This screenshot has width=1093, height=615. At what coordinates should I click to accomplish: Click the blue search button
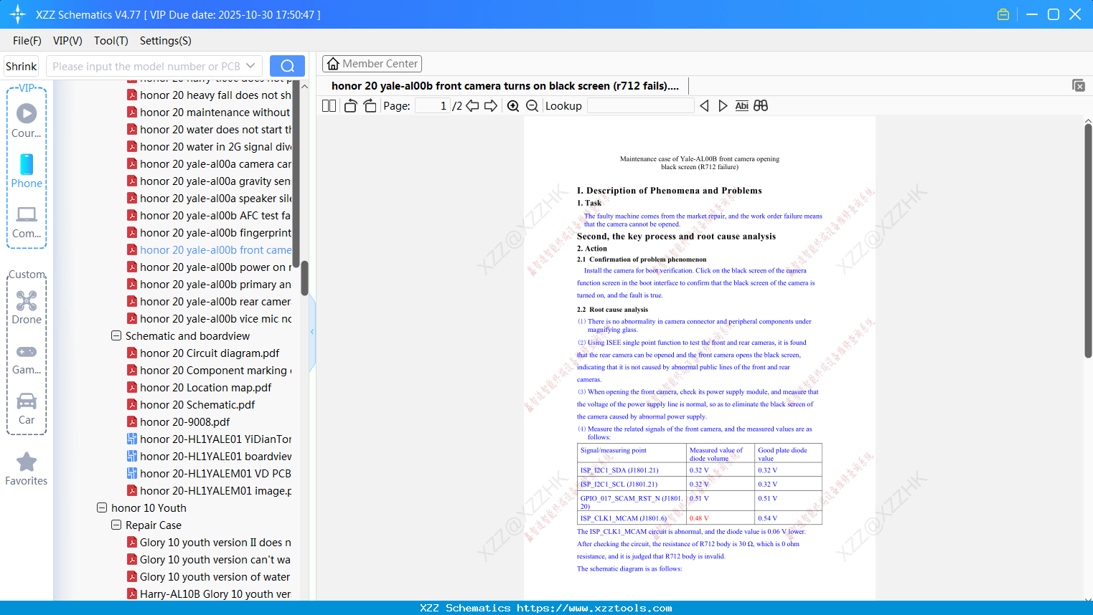pyautogui.click(x=287, y=66)
